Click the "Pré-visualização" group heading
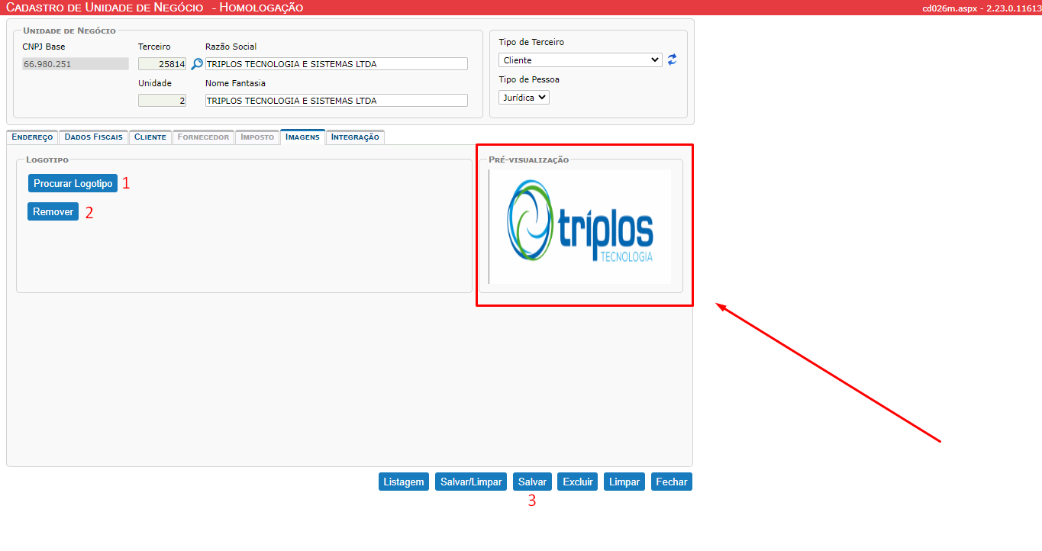Viewport: 1042px width, 551px height. pos(529,159)
